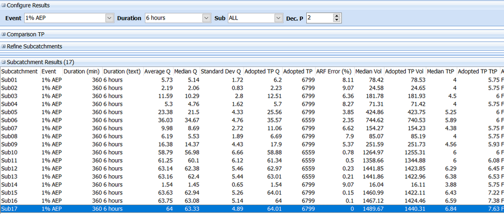This screenshot has width=504, height=214.
Task: Collapse the Subcatchment Results panel
Action: click(x=4, y=62)
